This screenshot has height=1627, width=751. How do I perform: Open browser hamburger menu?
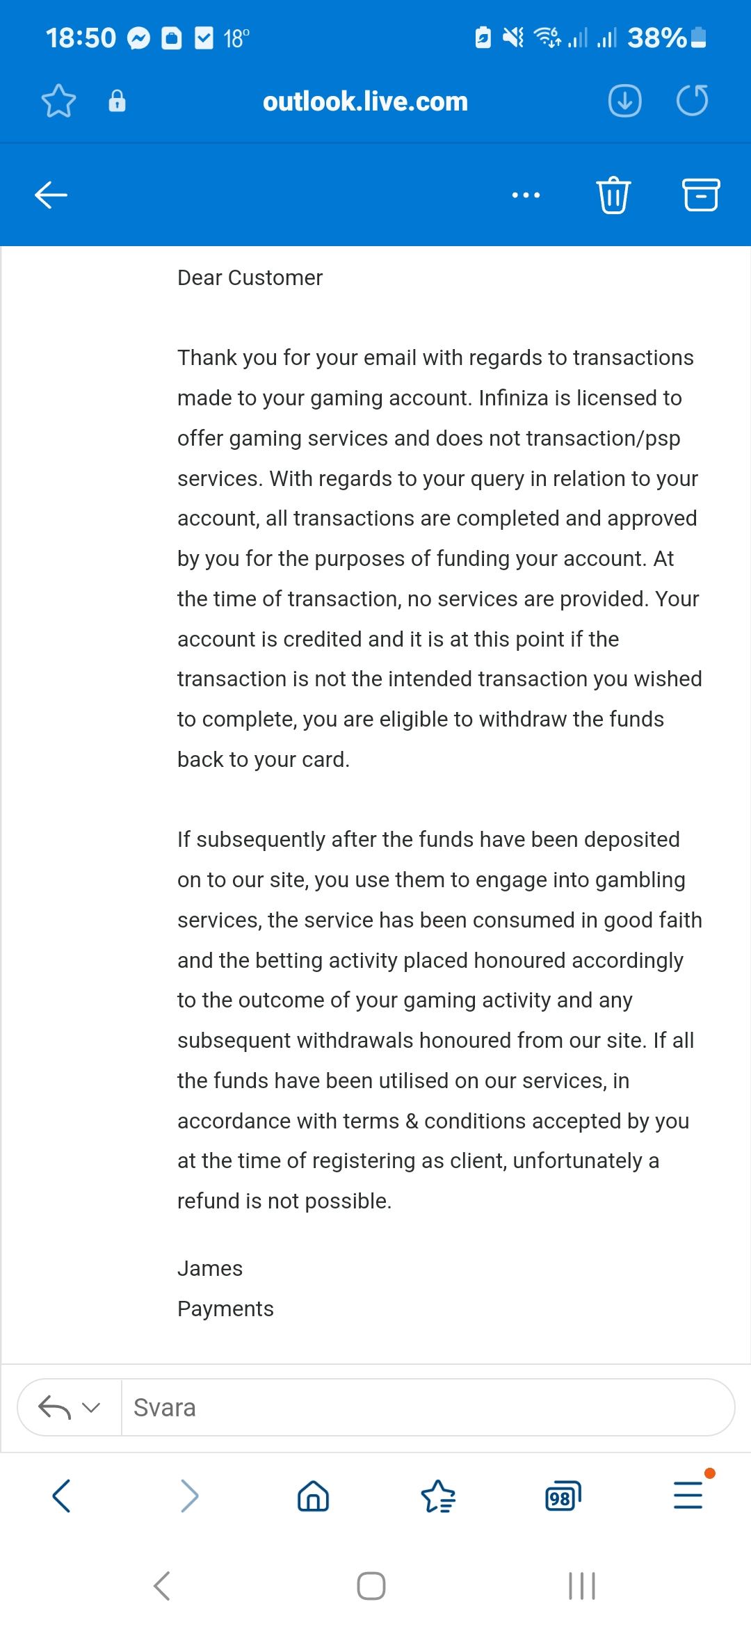(x=688, y=1496)
